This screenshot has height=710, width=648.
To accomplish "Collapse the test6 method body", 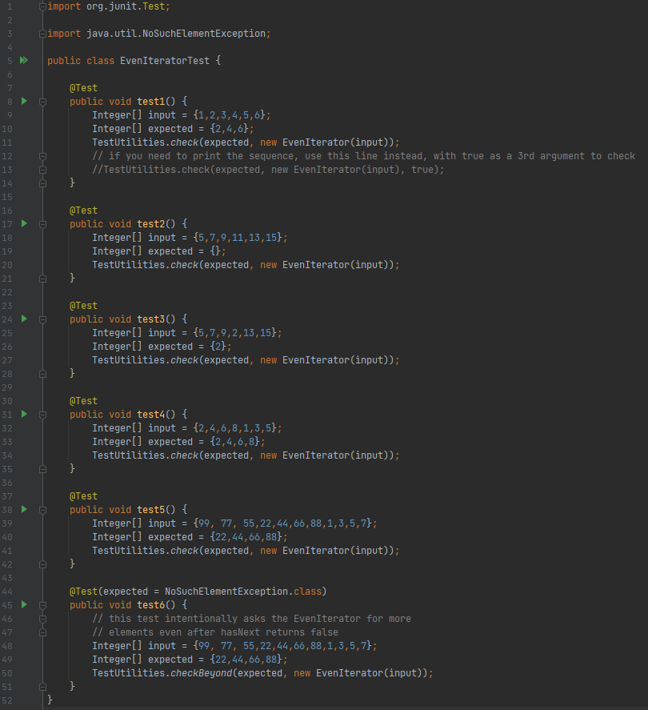I will click(x=42, y=604).
